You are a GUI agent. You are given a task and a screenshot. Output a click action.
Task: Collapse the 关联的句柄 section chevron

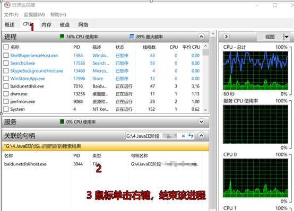tap(201, 136)
